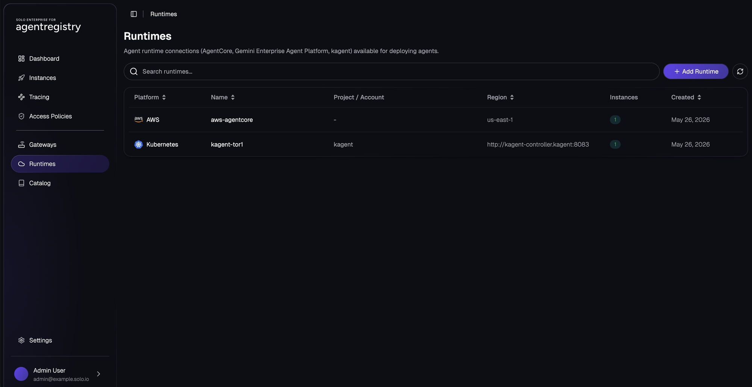Click the Instances column header
The height and width of the screenshot is (387, 752).
624,97
